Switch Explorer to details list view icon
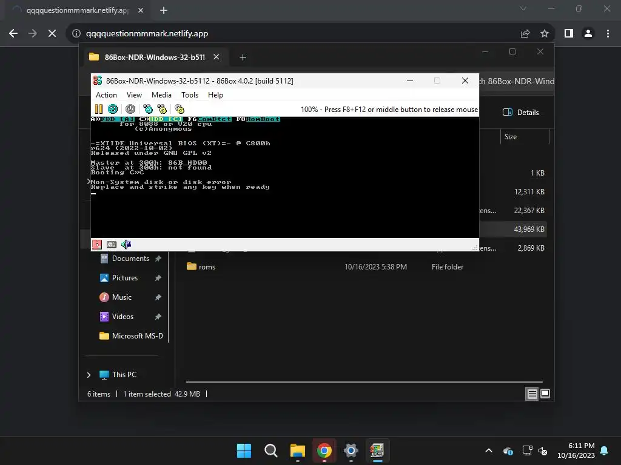 click(x=532, y=394)
